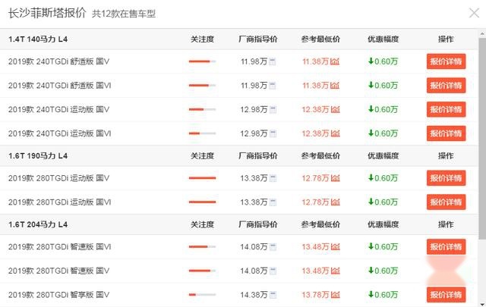Screen dimensions: 486x307
Task: Click calculator icon in 280TGDi 智速版 国V row
Action: 273,271
